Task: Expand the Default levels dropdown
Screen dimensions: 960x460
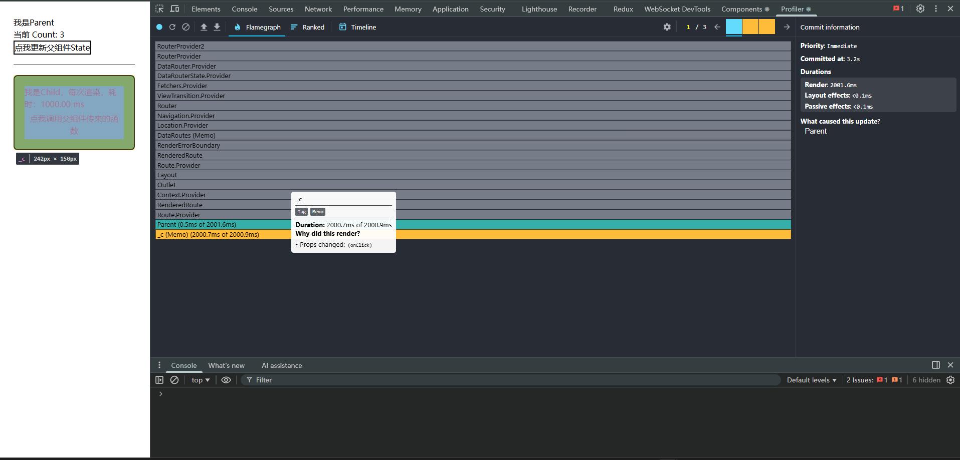Action: 811,380
